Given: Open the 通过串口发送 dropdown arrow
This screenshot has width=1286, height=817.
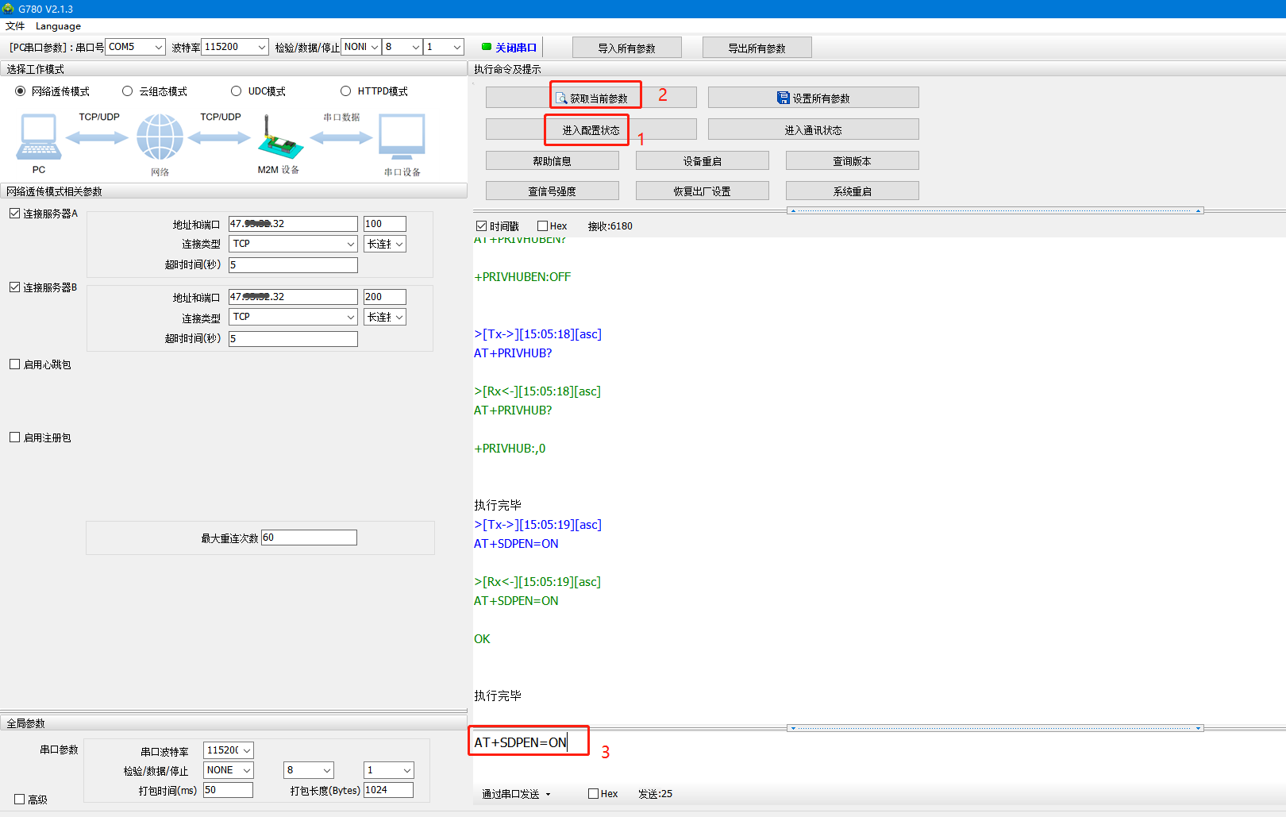Looking at the screenshot, I should (548, 794).
